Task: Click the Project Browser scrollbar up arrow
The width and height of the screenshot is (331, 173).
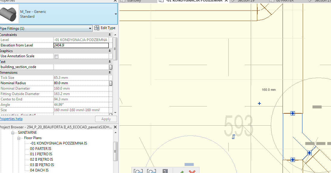Action: pyautogui.click(x=115, y=133)
